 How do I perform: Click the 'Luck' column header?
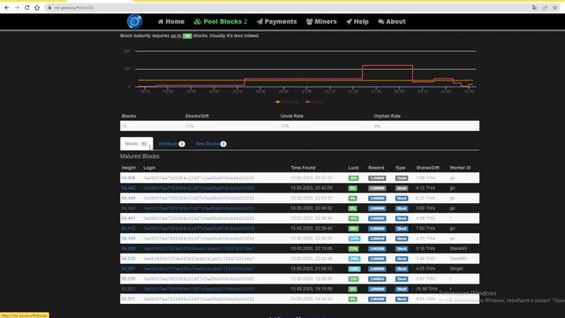pos(353,168)
